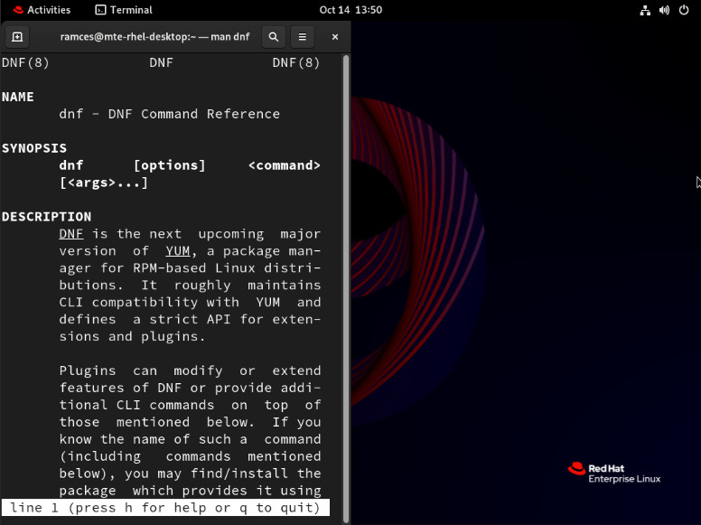This screenshot has width=701, height=525.
Task: Click the network status icon
Action: (x=645, y=10)
